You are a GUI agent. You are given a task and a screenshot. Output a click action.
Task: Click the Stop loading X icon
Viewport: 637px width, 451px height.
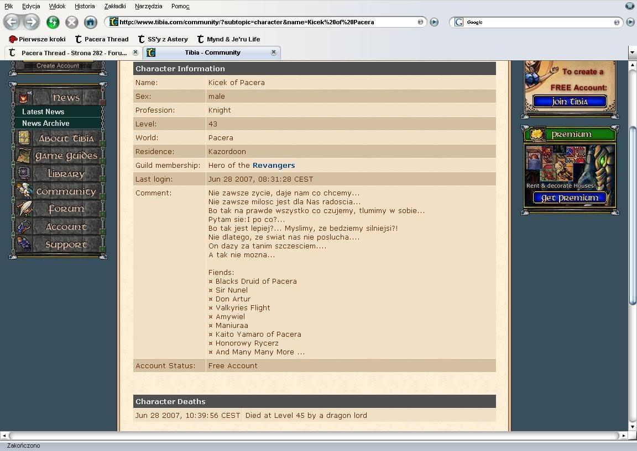(x=72, y=22)
